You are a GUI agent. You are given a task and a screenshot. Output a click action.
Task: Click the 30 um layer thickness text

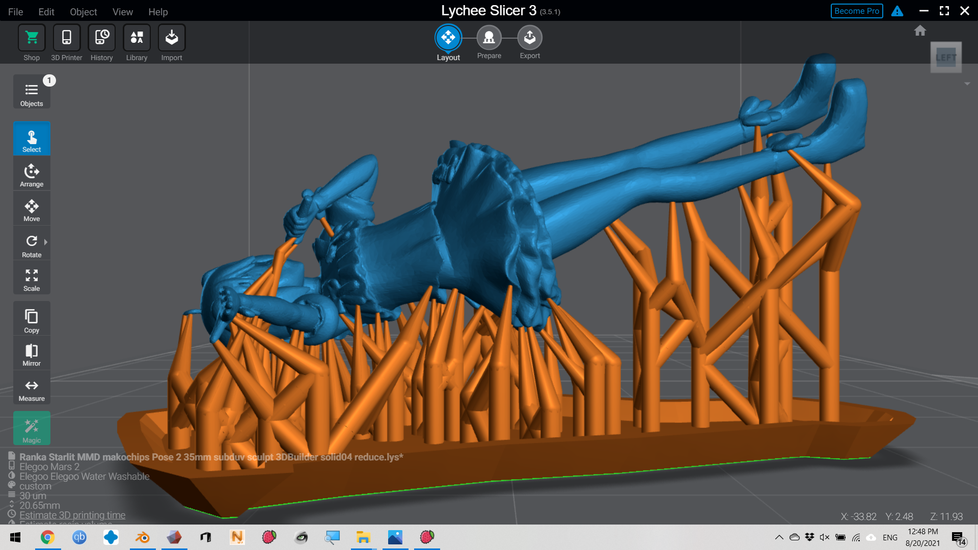33,496
